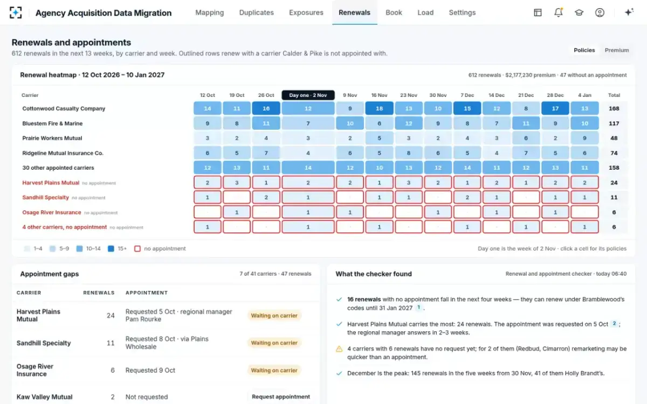This screenshot has height=404, width=647.
Task: Select the Kaw Valley Mutual row name
Action: pyautogui.click(x=45, y=397)
